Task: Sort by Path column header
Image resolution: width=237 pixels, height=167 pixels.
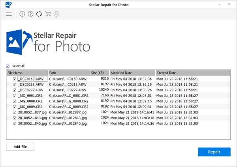Action: click(x=69, y=73)
